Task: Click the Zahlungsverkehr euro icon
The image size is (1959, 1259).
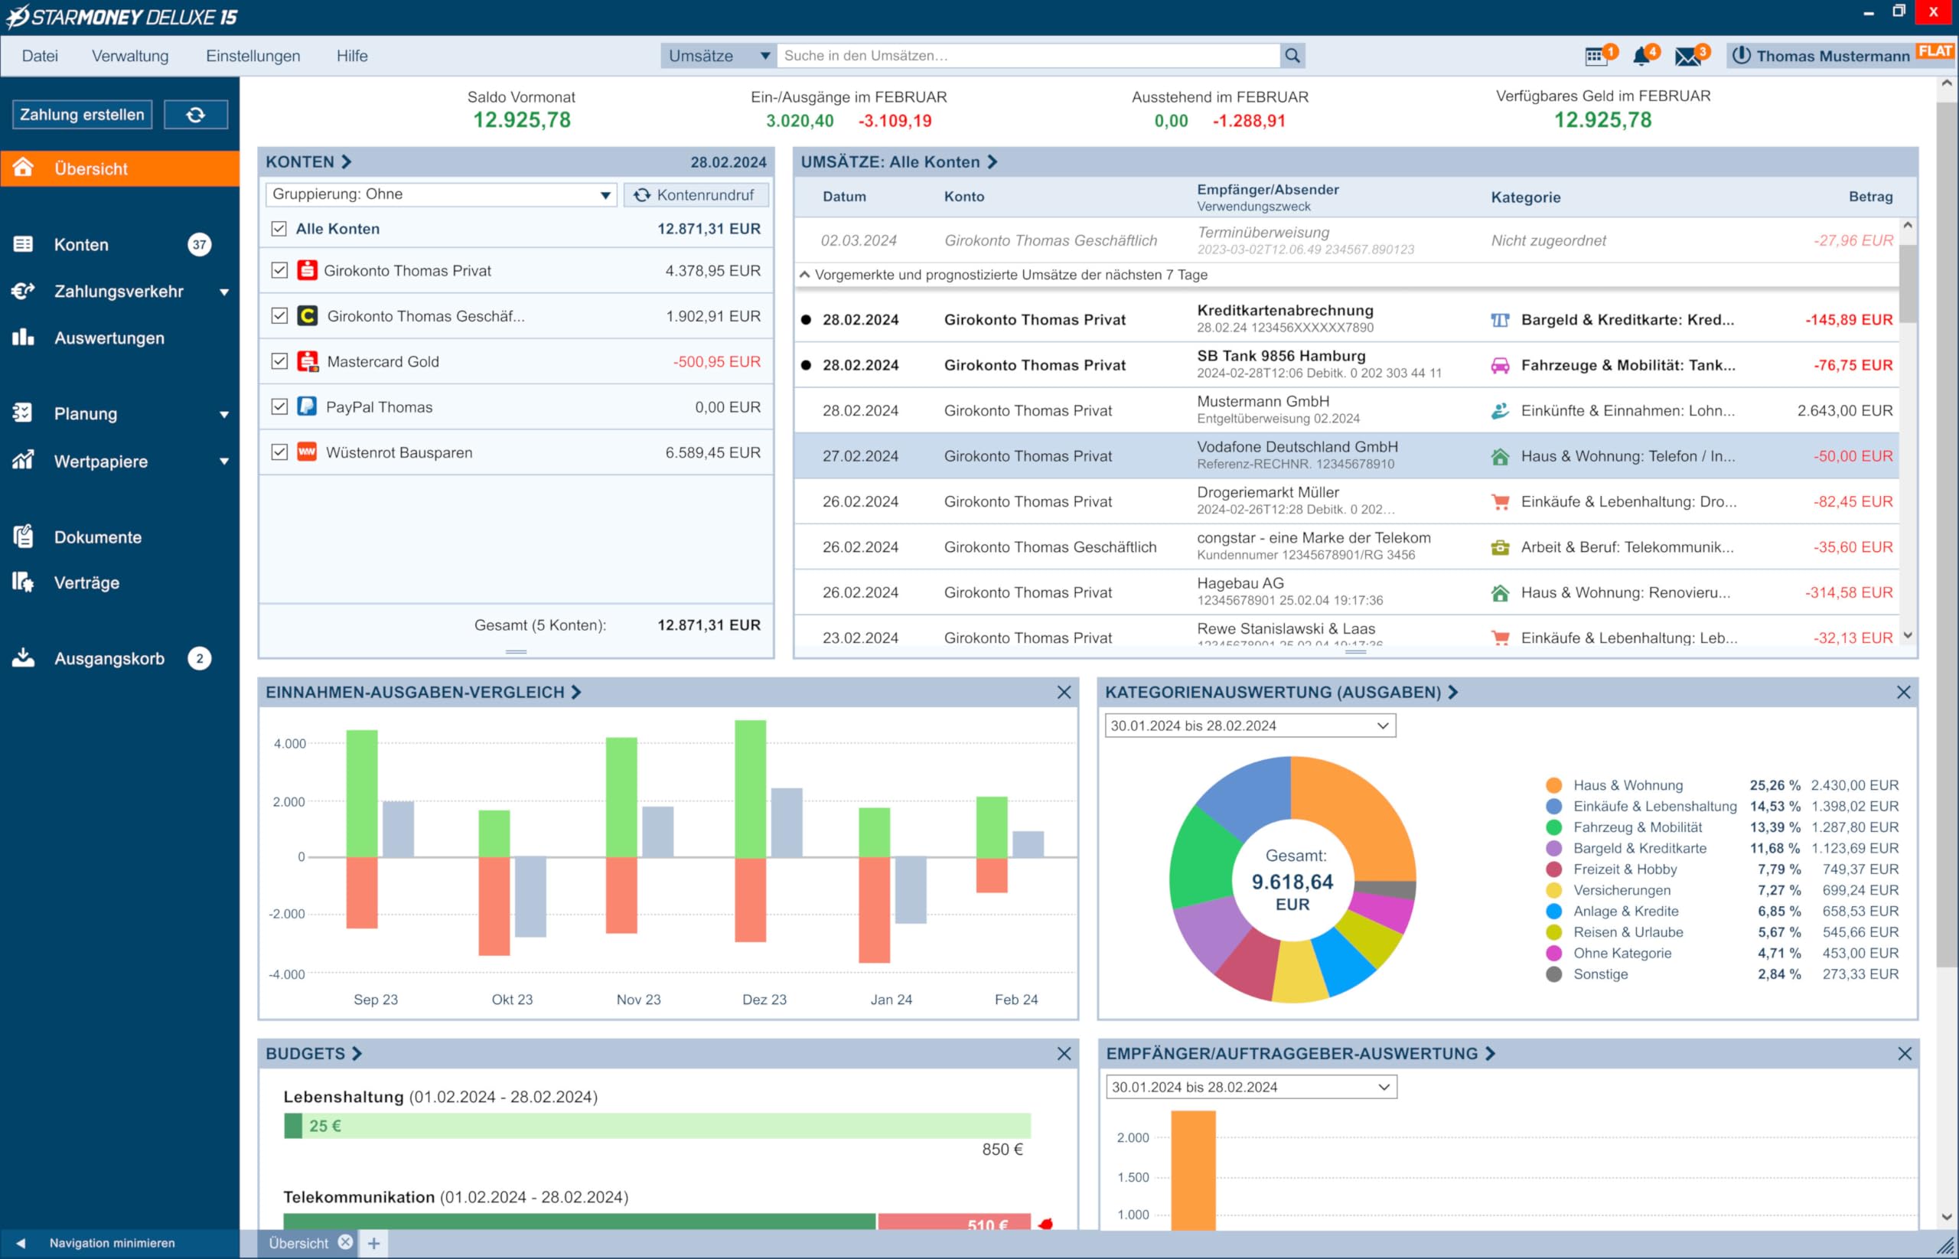Action: (x=23, y=290)
